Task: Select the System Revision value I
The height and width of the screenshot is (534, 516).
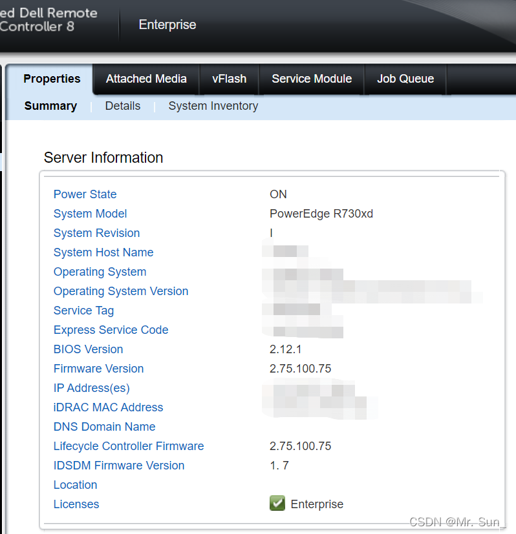Action: 271,233
